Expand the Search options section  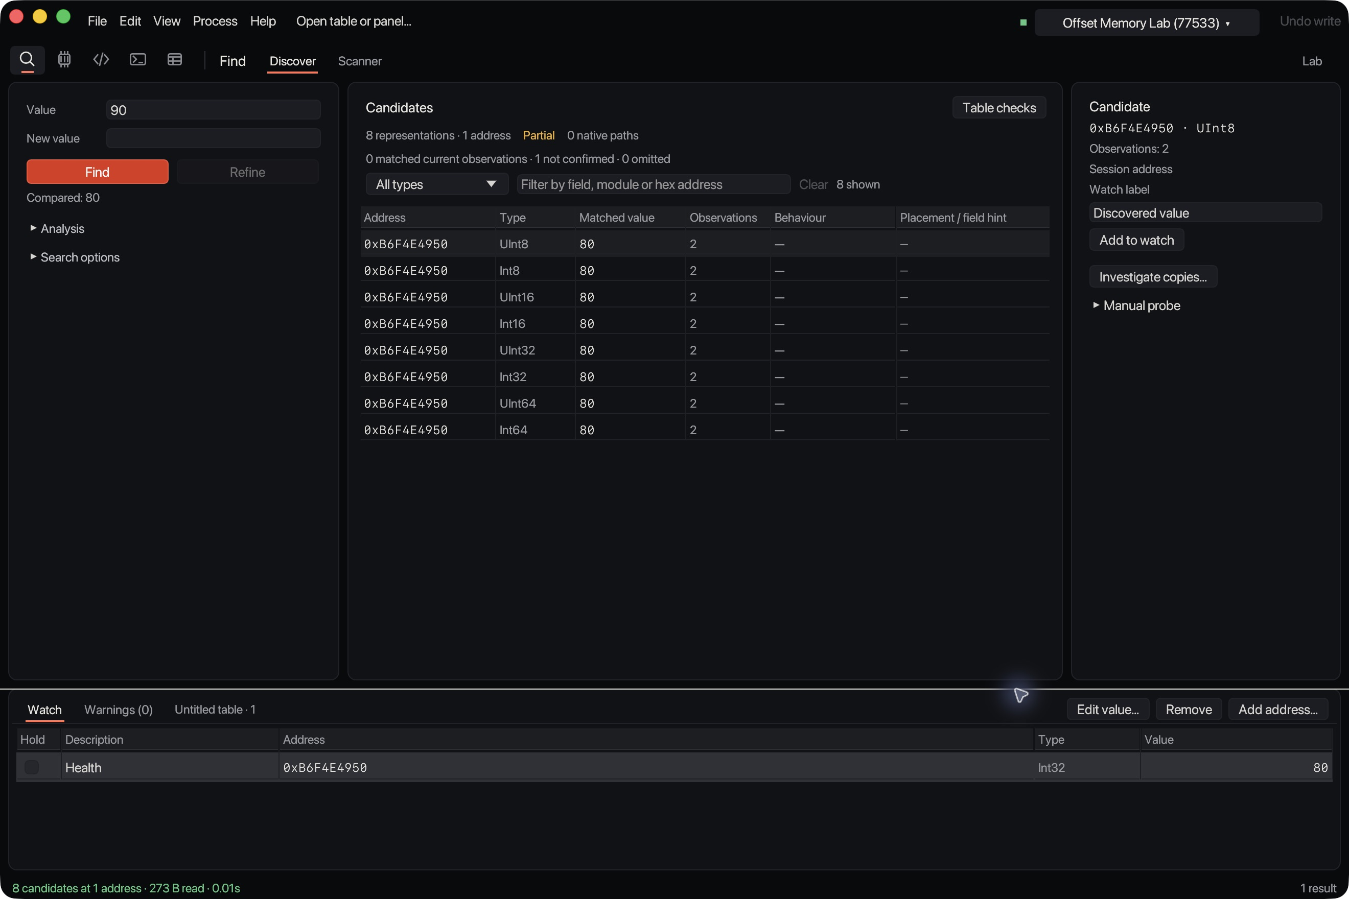(75, 257)
